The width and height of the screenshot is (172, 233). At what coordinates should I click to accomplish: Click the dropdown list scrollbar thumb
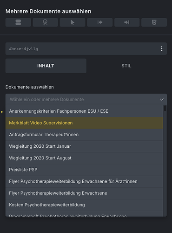pos(165,108)
